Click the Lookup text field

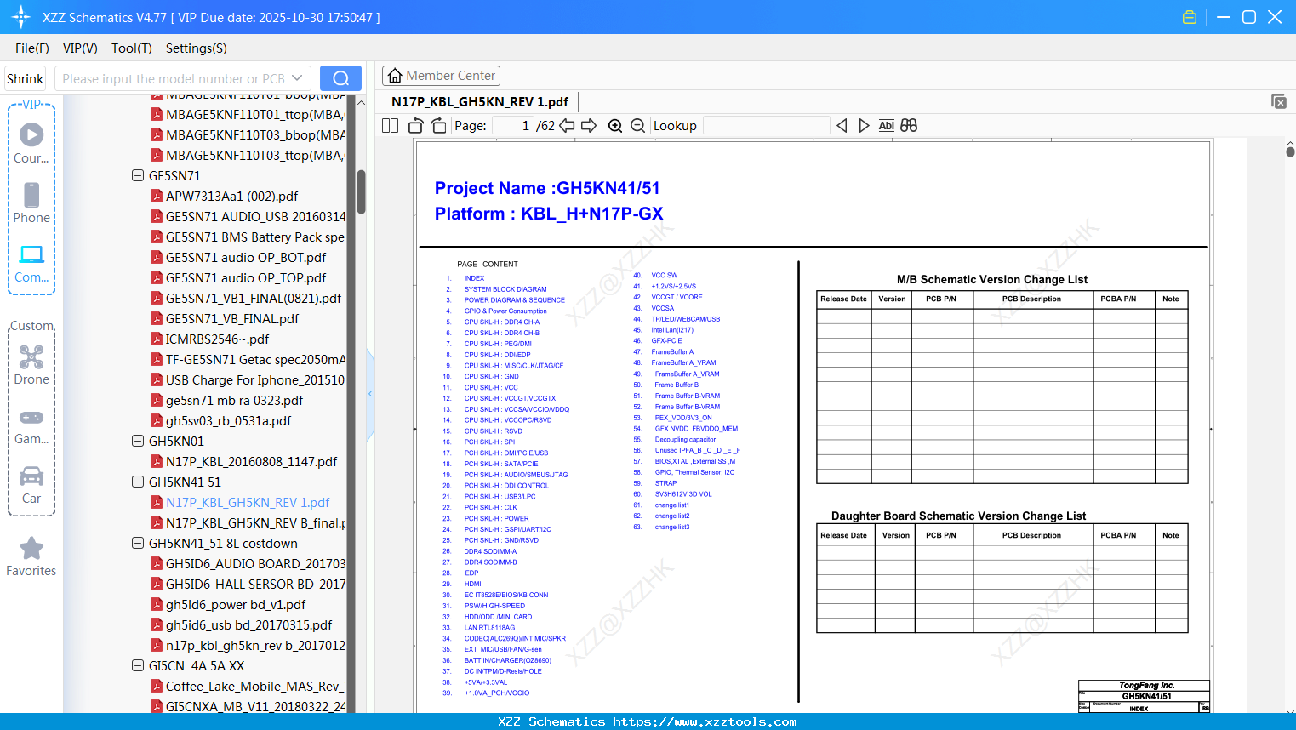[766, 126]
